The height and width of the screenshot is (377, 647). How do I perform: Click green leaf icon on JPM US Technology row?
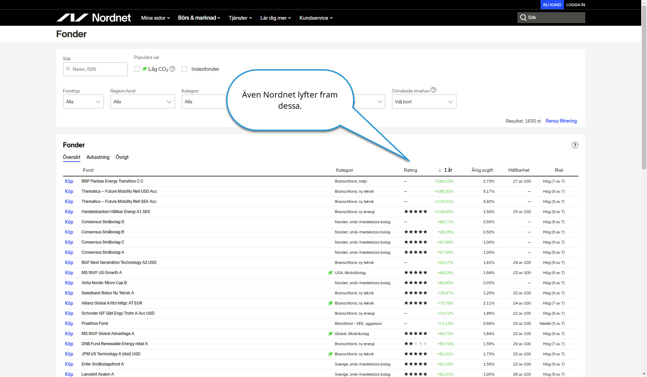click(x=330, y=354)
